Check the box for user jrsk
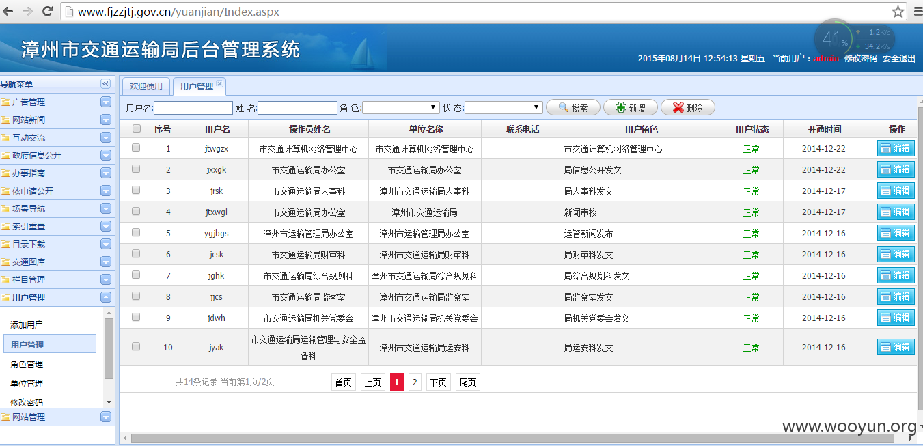The height and width of the screenshot is (446, 923). click(136, 190)
